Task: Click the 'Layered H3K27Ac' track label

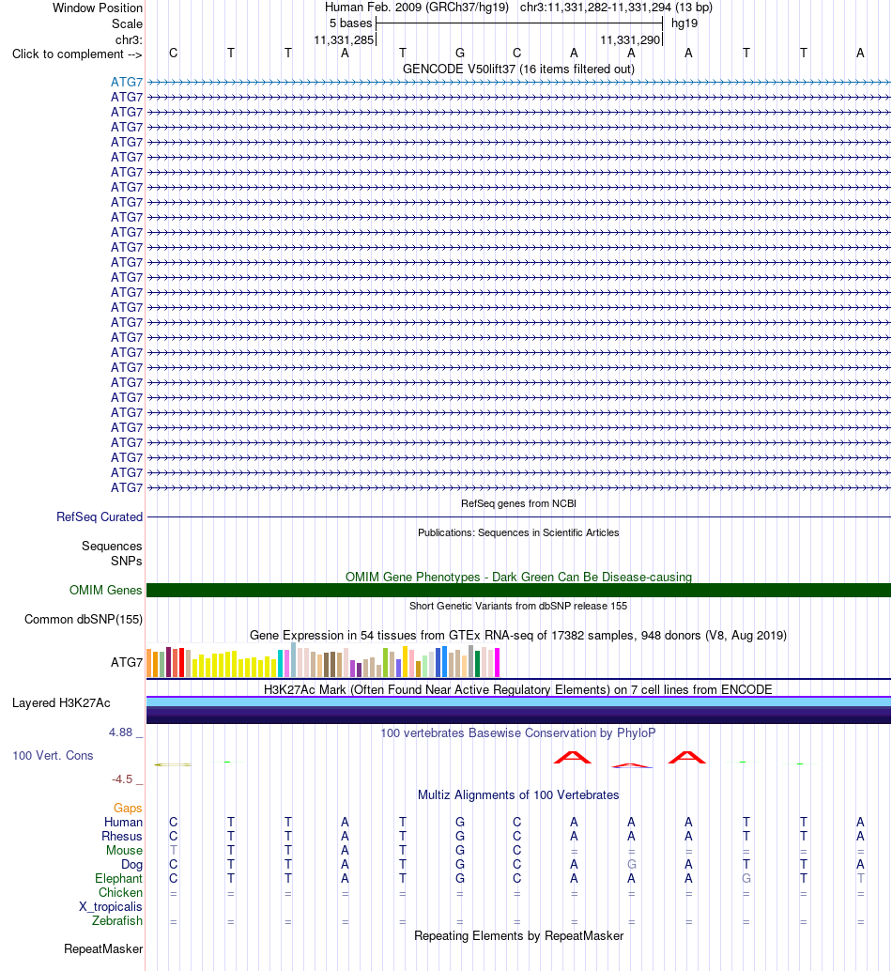Action: (61, 703)
